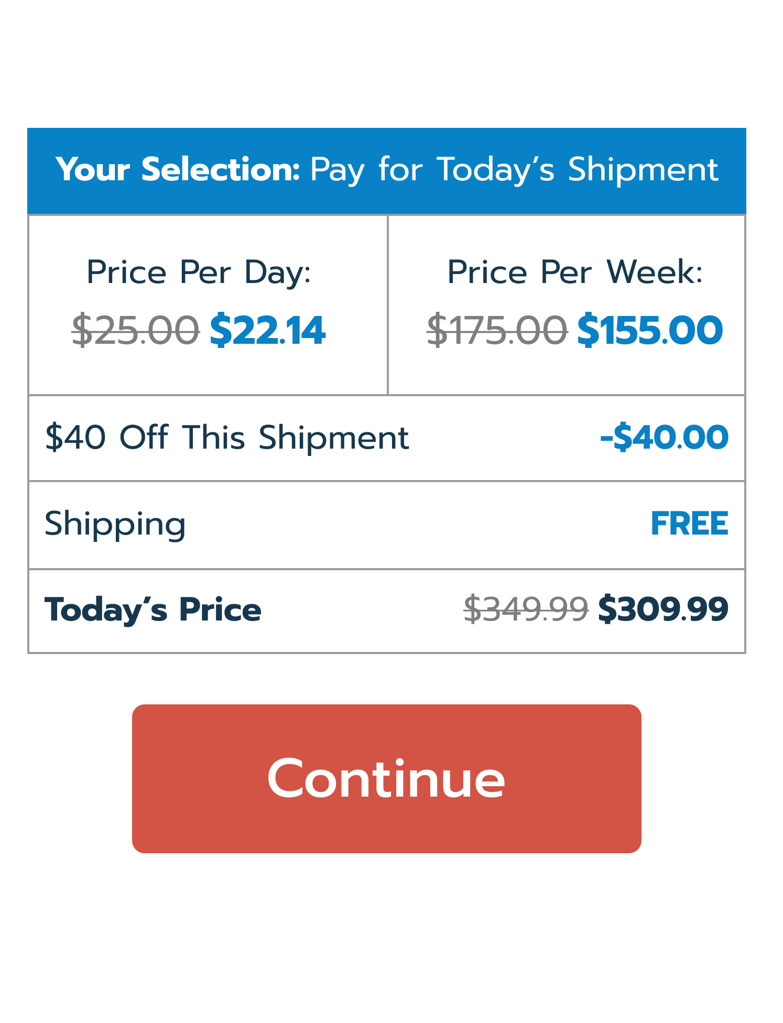783x1023 pixels.
Task: Select the blue $22.14 daily price
Action: point(267,331)
